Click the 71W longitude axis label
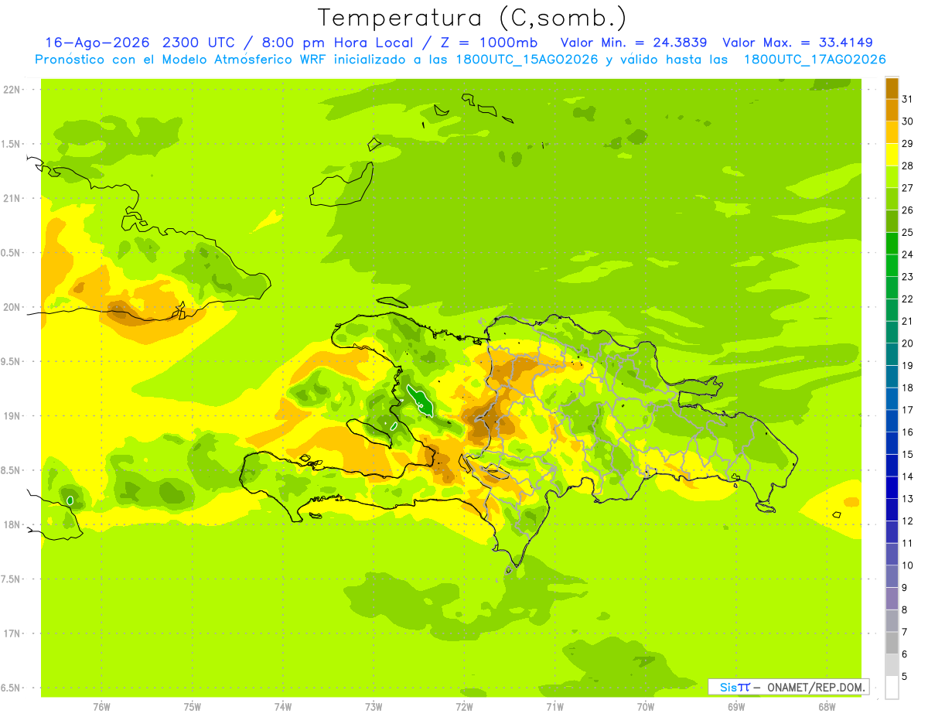Viewport: 928px width, 717px height. [x=554, y=706]
